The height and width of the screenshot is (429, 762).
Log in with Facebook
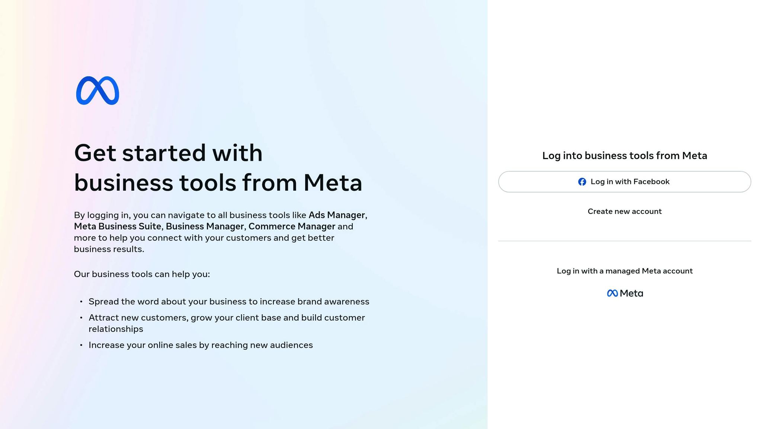(x=624, y=182)
